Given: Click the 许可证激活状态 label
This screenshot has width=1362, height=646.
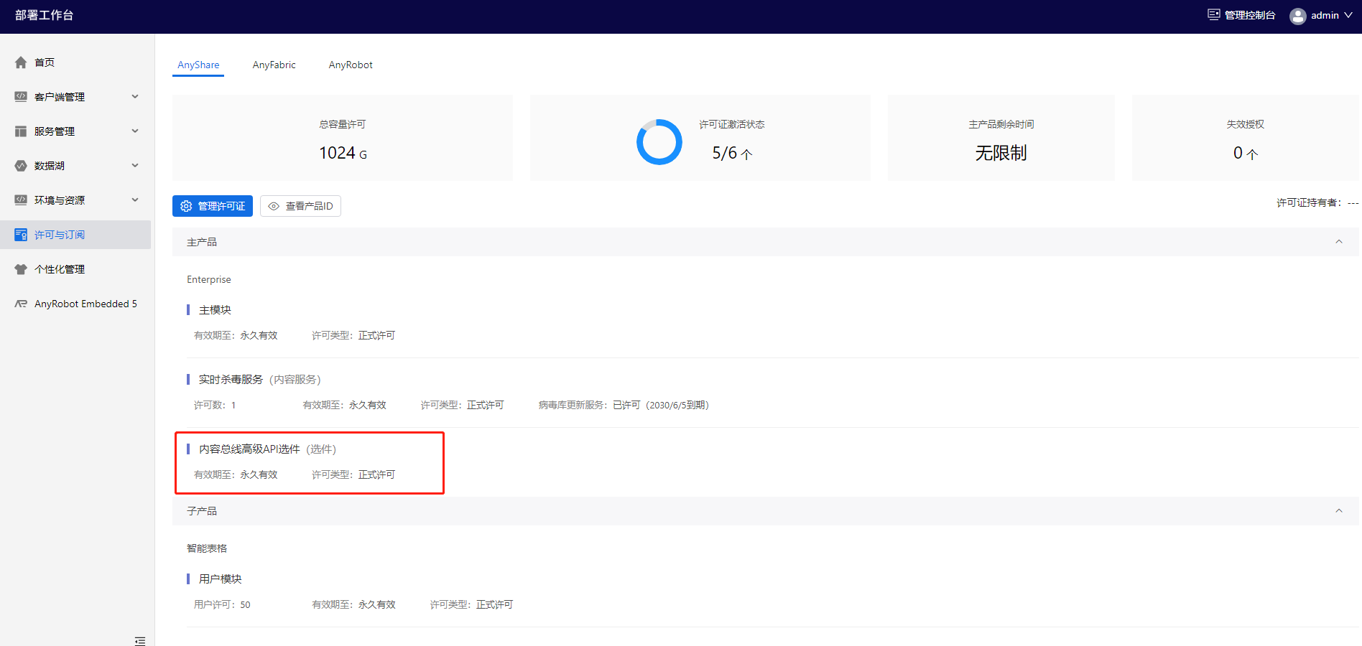Looking at the screenshot, I should pyautogui.click(x=732, y=124).
